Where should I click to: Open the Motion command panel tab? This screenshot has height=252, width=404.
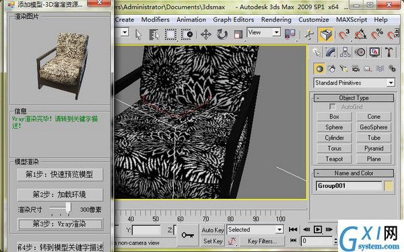pyautogui.click(x=360, y=52)
